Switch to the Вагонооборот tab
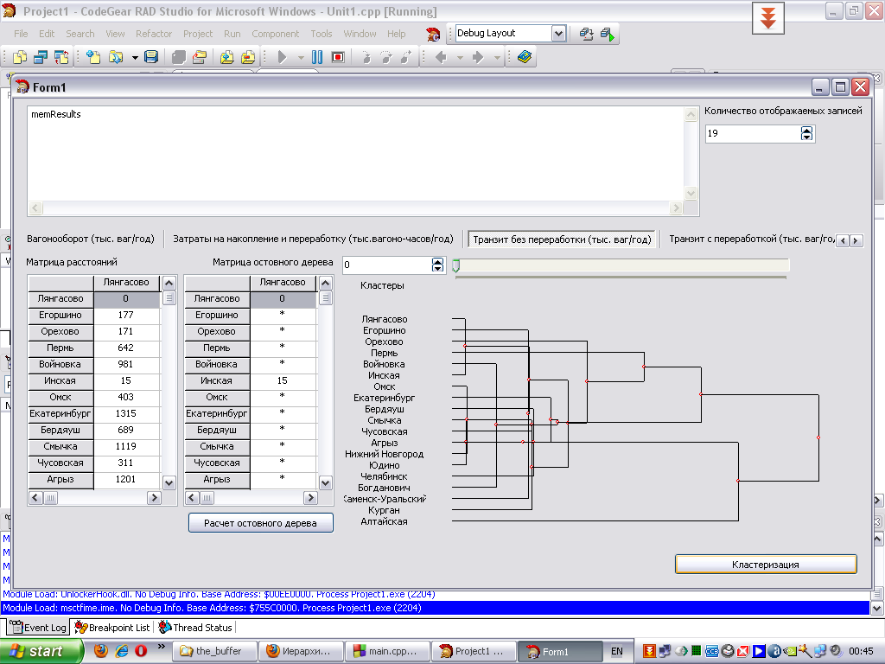885x664 pixels. click(91, 239)
